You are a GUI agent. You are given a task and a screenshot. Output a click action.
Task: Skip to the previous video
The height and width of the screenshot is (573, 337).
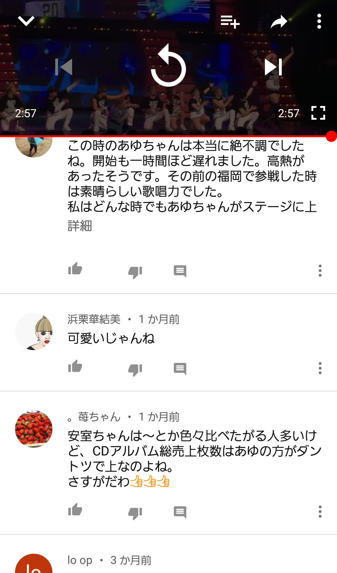pyautogui.click(x=64, y=67)
